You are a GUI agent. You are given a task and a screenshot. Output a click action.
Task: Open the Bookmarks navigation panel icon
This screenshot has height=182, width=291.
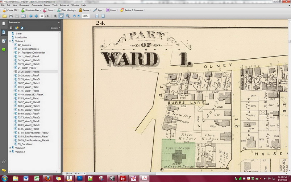4,32
